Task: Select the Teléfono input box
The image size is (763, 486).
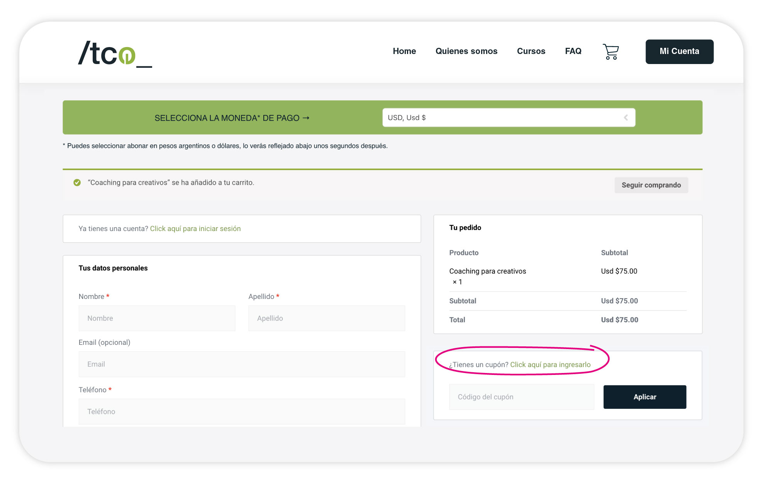Action: point(242,412)
